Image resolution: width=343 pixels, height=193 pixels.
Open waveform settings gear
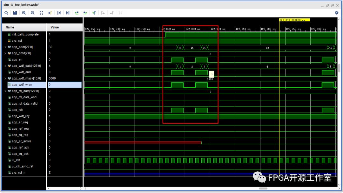[337, 13]
